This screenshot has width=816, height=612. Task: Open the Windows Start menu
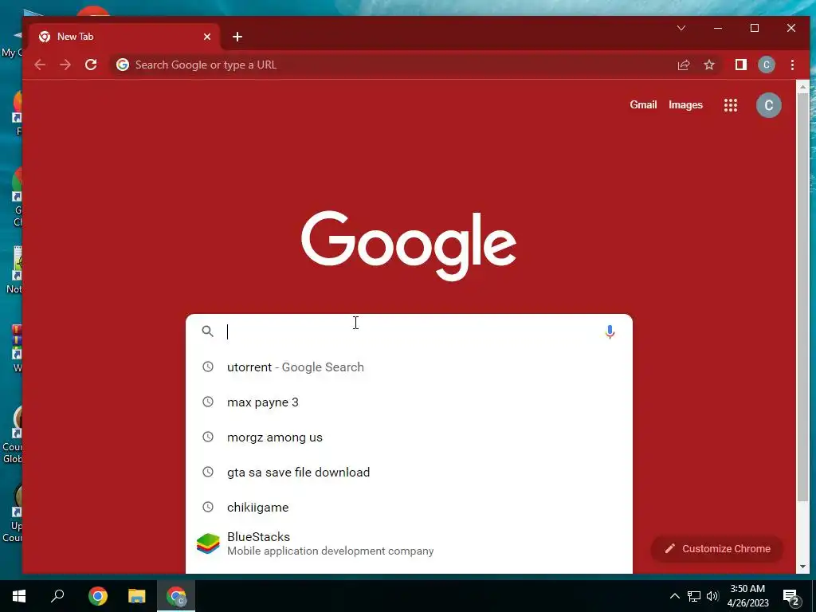coord(19,596)
